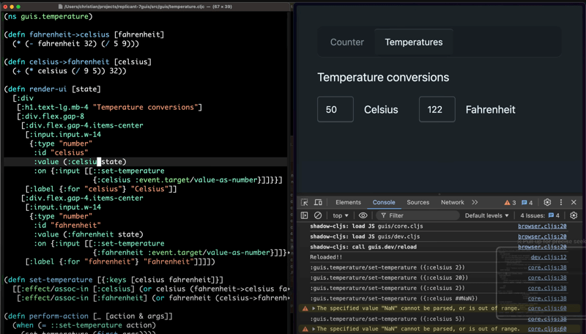
Task: Open browser.cljs:20 link on guis/core.cljs row
Action: click(542, 226)
